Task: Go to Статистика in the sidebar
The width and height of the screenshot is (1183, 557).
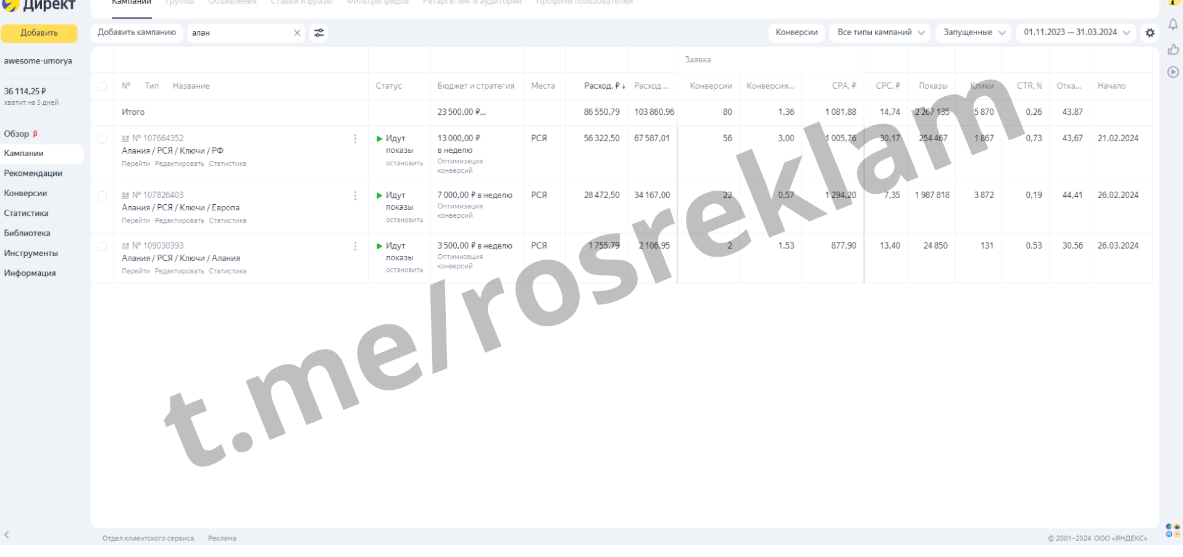Action: pyautogui.click(x=26, y=213)
